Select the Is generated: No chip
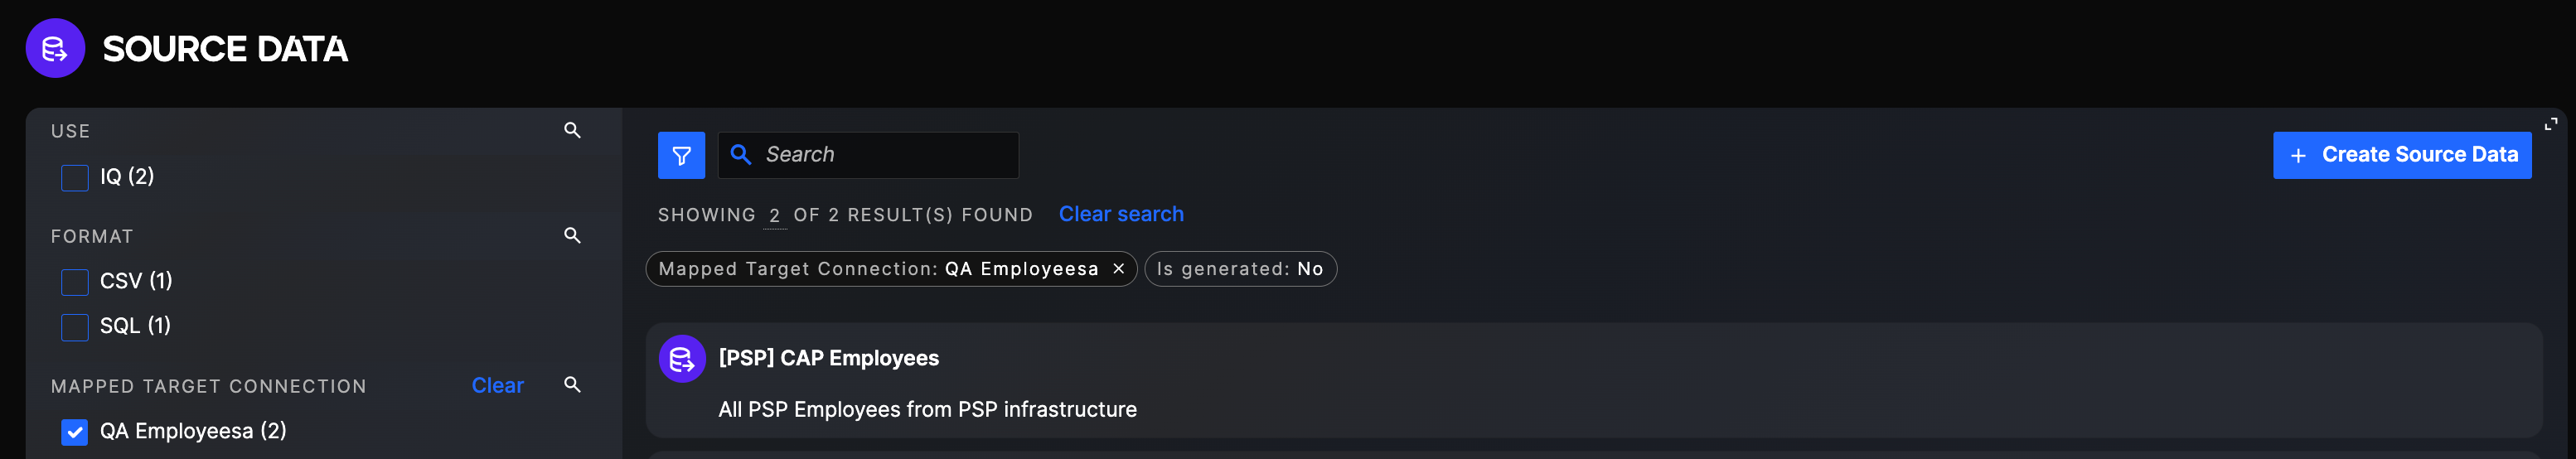Image resolution: width=2576 pixels, height=459 pixels. coord(1240,269)
